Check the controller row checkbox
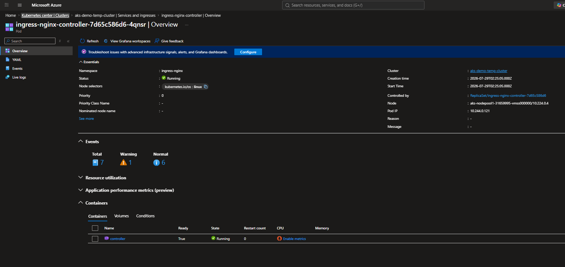The width and height of the screenshot is (565, 267). pos(95,239)
